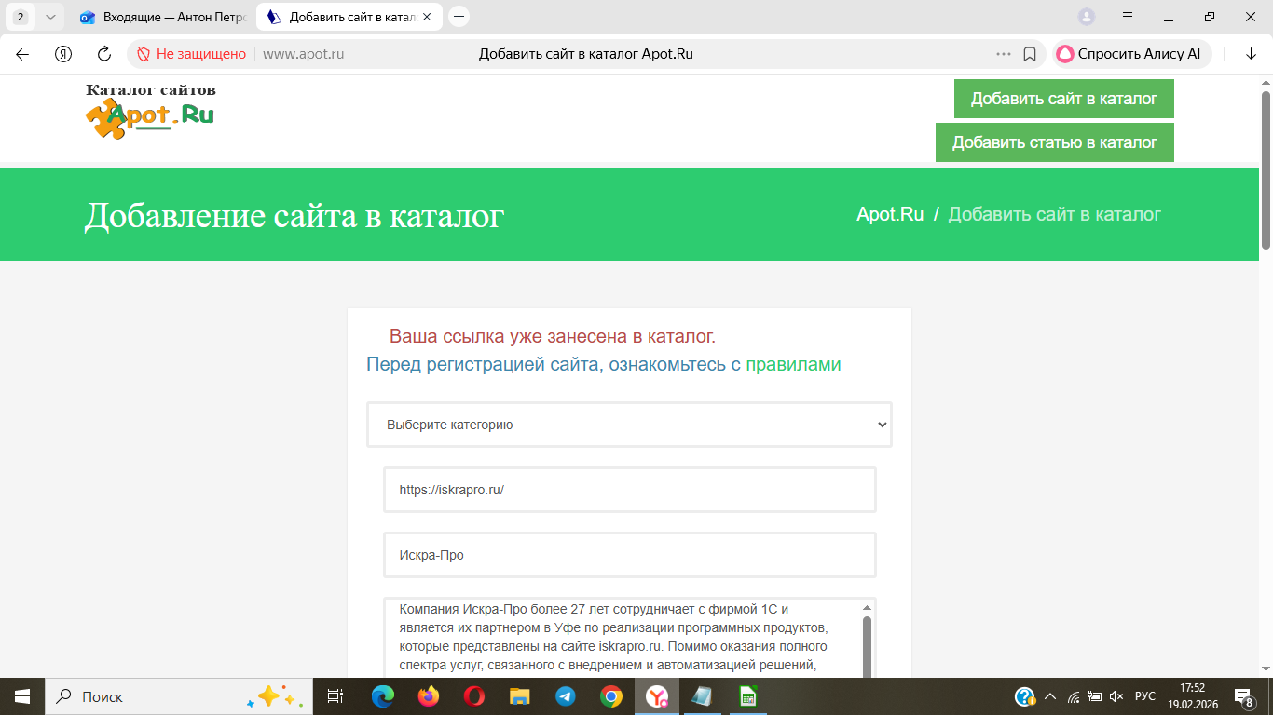Image resolution: width=1273 pixels, height=715 pixels.
Task: Open the Yandex home page icon
Action: coord(63,54)
